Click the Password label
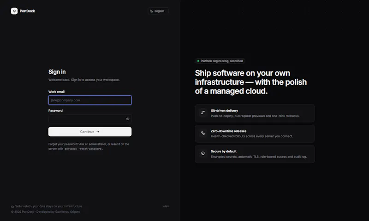 [55, 110]
